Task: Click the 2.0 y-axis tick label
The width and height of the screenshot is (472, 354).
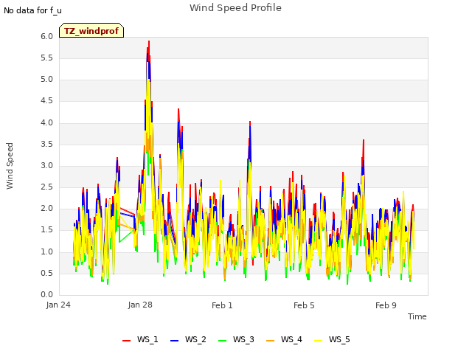Action: [46, 208]
